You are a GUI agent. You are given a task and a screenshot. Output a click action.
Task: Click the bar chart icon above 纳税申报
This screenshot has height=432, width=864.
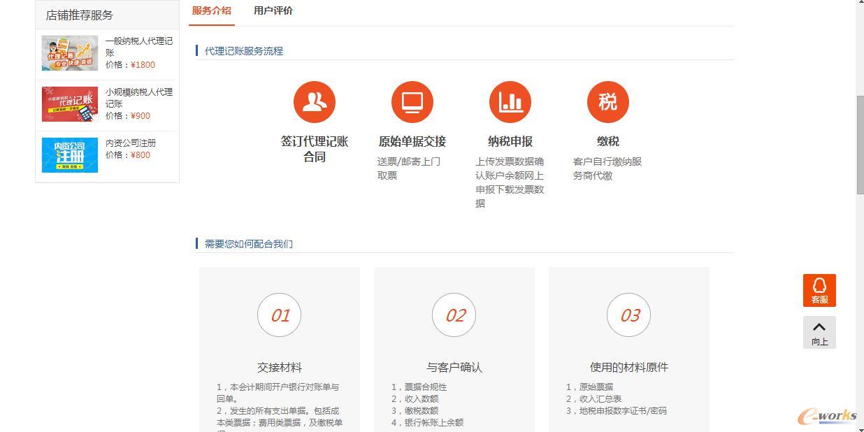pyautogui.click(x=510, y=101)
